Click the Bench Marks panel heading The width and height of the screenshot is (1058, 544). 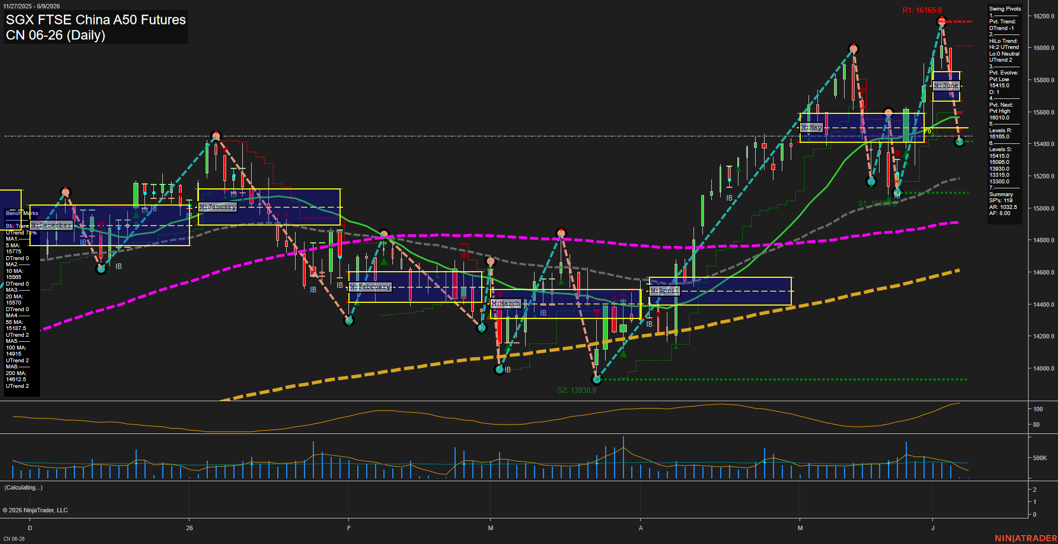click(22, 213)
